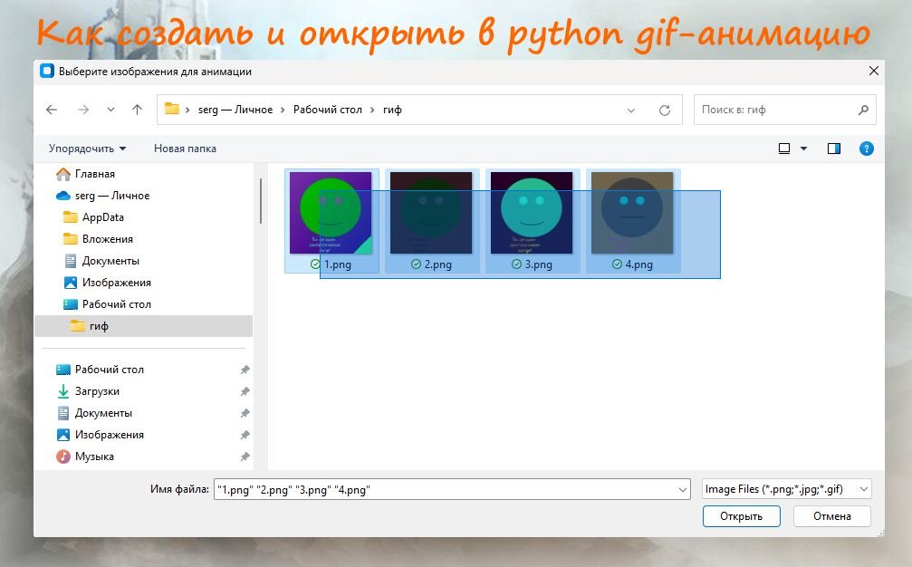912x567 pixels.
Task: Click the dialog title bar app icon
Action: tap(46, 72)
